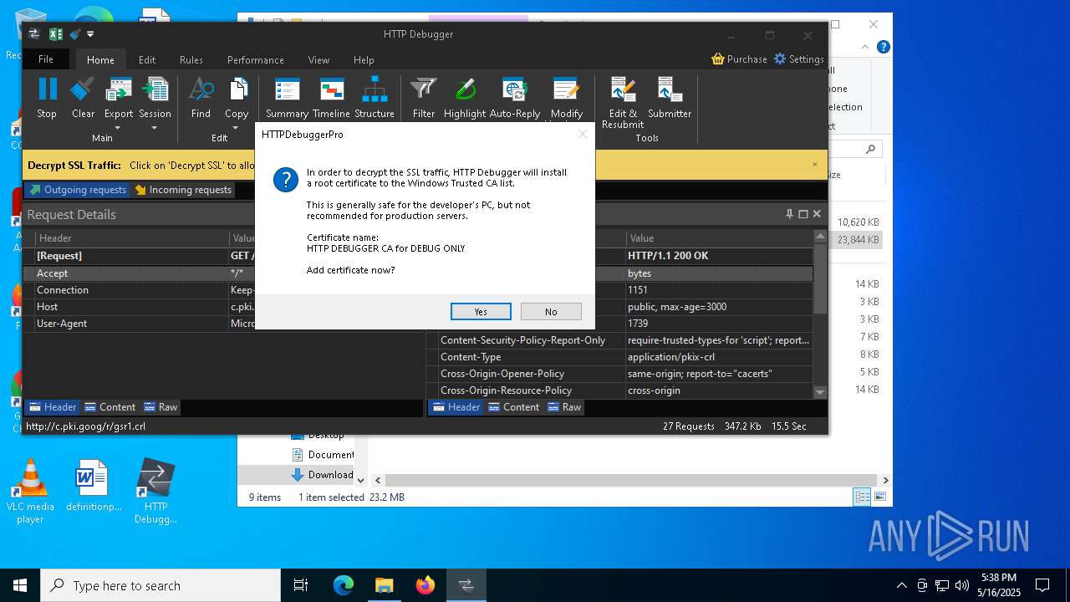Close the Request Details panel
This screenshot has height=602, width=1070.
[x=817, y=214]
